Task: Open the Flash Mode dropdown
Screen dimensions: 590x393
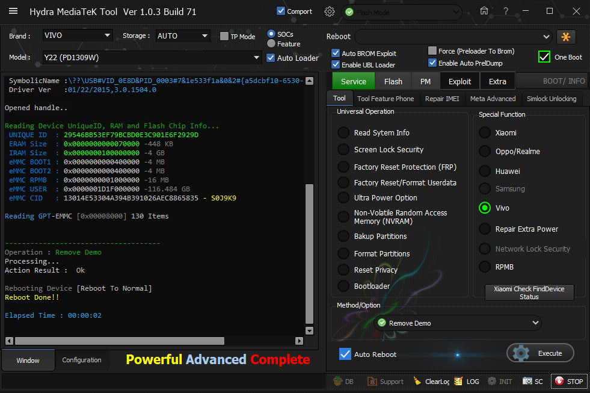Action: click(402, 13)
